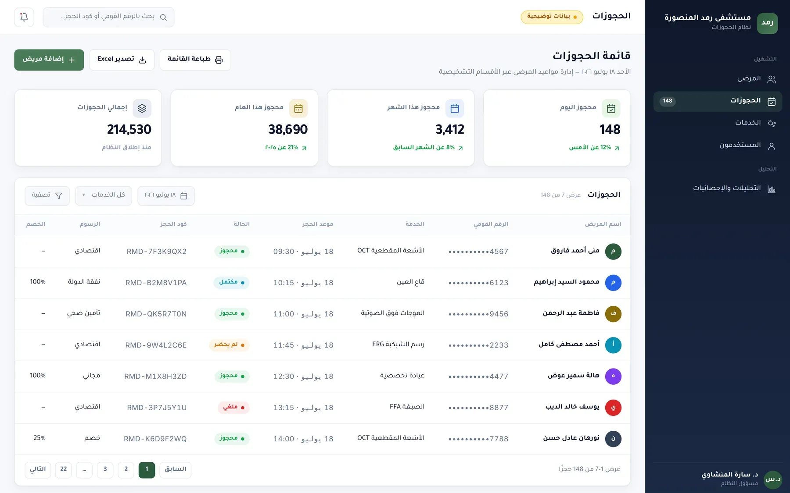Open the تصفية filter button
790x493 pixels.
tap(47, 195)
